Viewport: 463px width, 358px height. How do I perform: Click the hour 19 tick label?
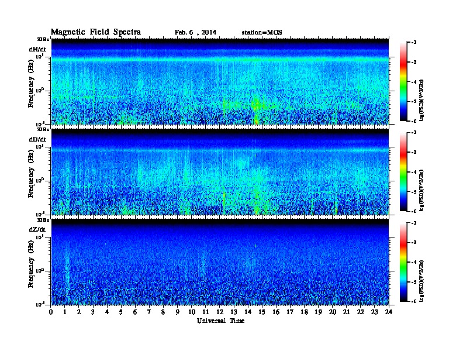[x=318, y=312]
